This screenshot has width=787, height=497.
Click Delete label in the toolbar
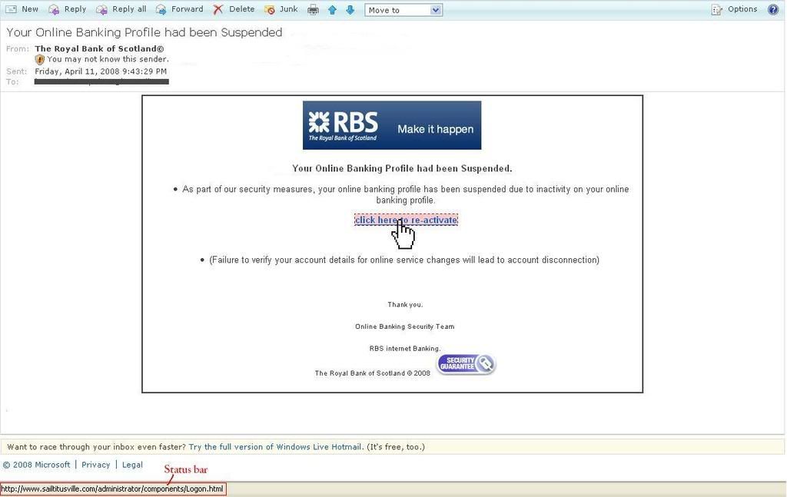242,9
